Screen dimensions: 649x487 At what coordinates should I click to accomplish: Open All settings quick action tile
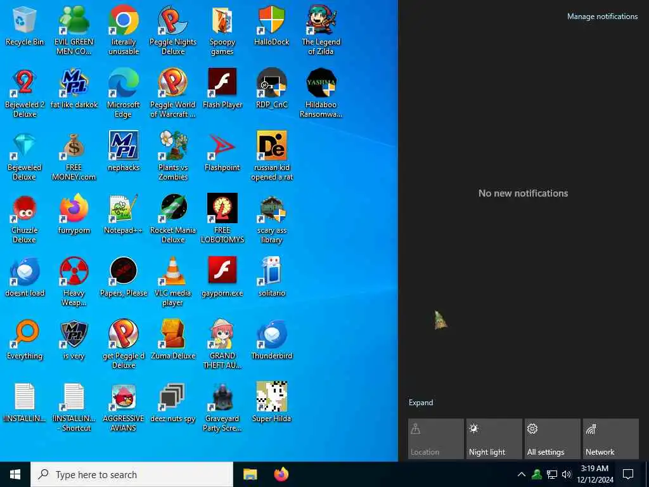[552, 439]
